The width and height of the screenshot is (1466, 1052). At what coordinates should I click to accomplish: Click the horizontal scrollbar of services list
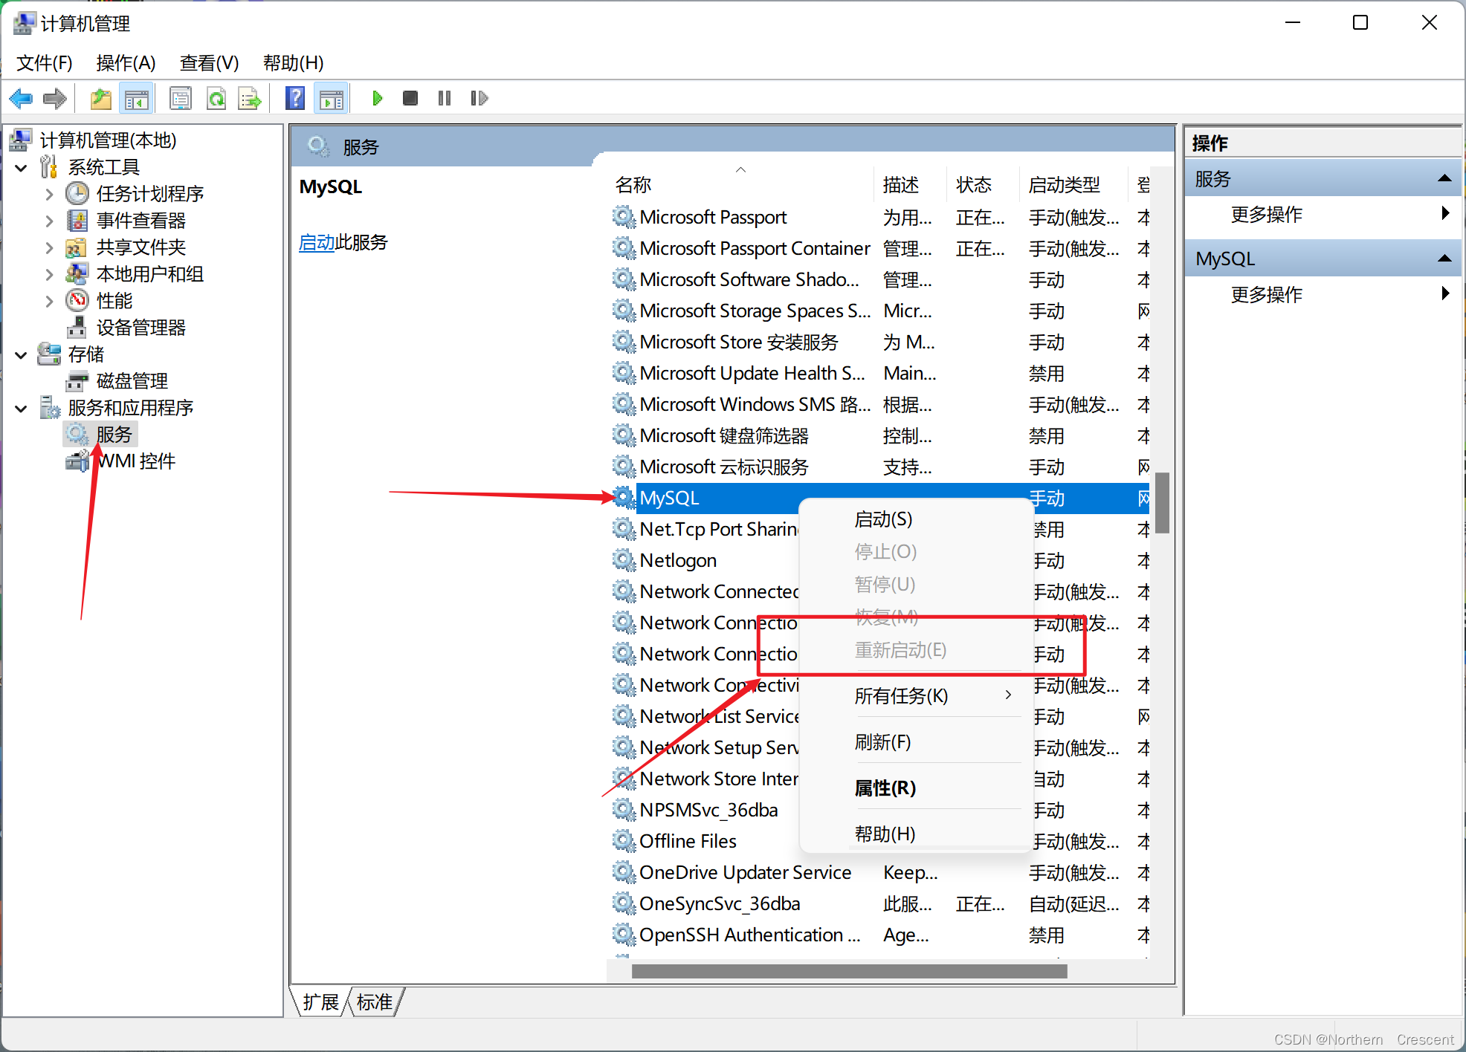pos(848,971)
